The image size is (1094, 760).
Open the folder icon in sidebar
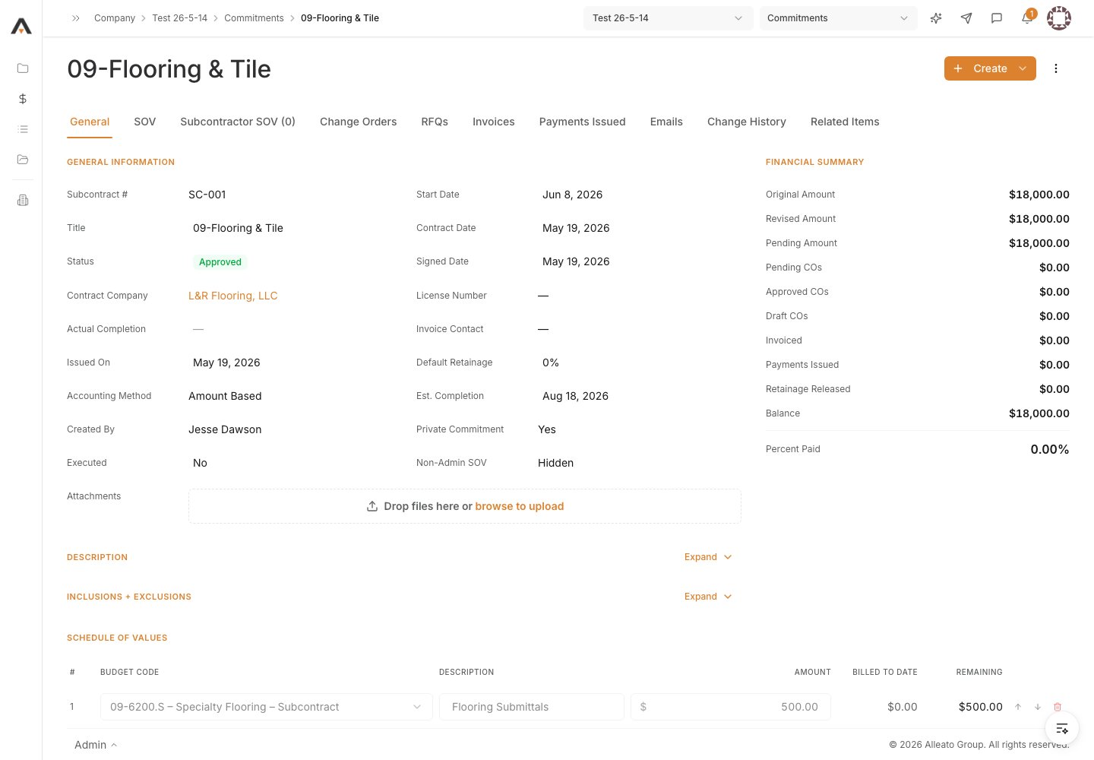tap(23, 68)
